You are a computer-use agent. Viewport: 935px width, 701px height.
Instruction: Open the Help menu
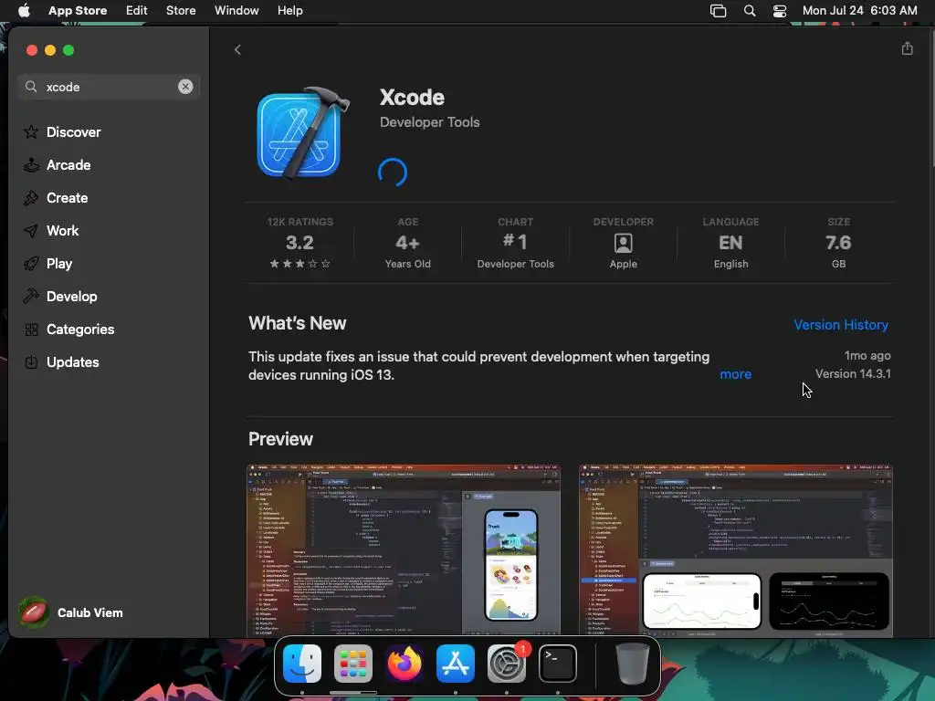[x=289, y=11]
